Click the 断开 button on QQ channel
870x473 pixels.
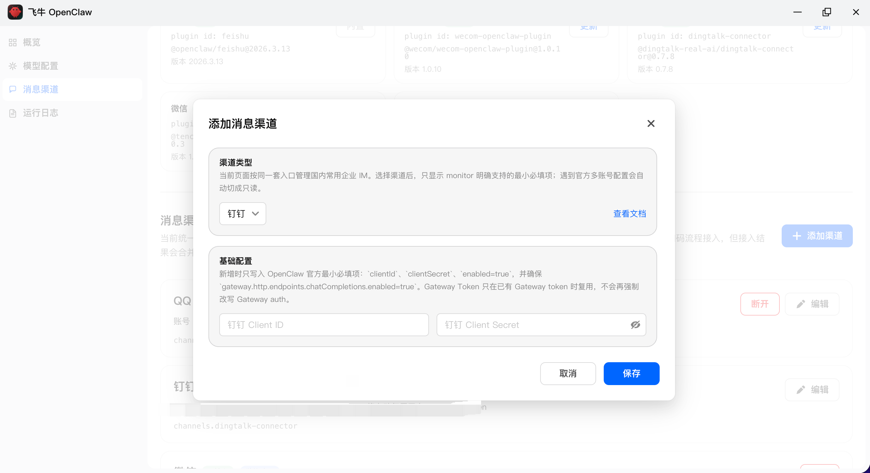[x=759, y=304]
